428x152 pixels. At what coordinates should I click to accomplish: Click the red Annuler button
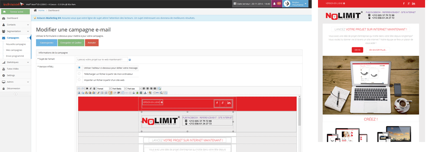92,43
